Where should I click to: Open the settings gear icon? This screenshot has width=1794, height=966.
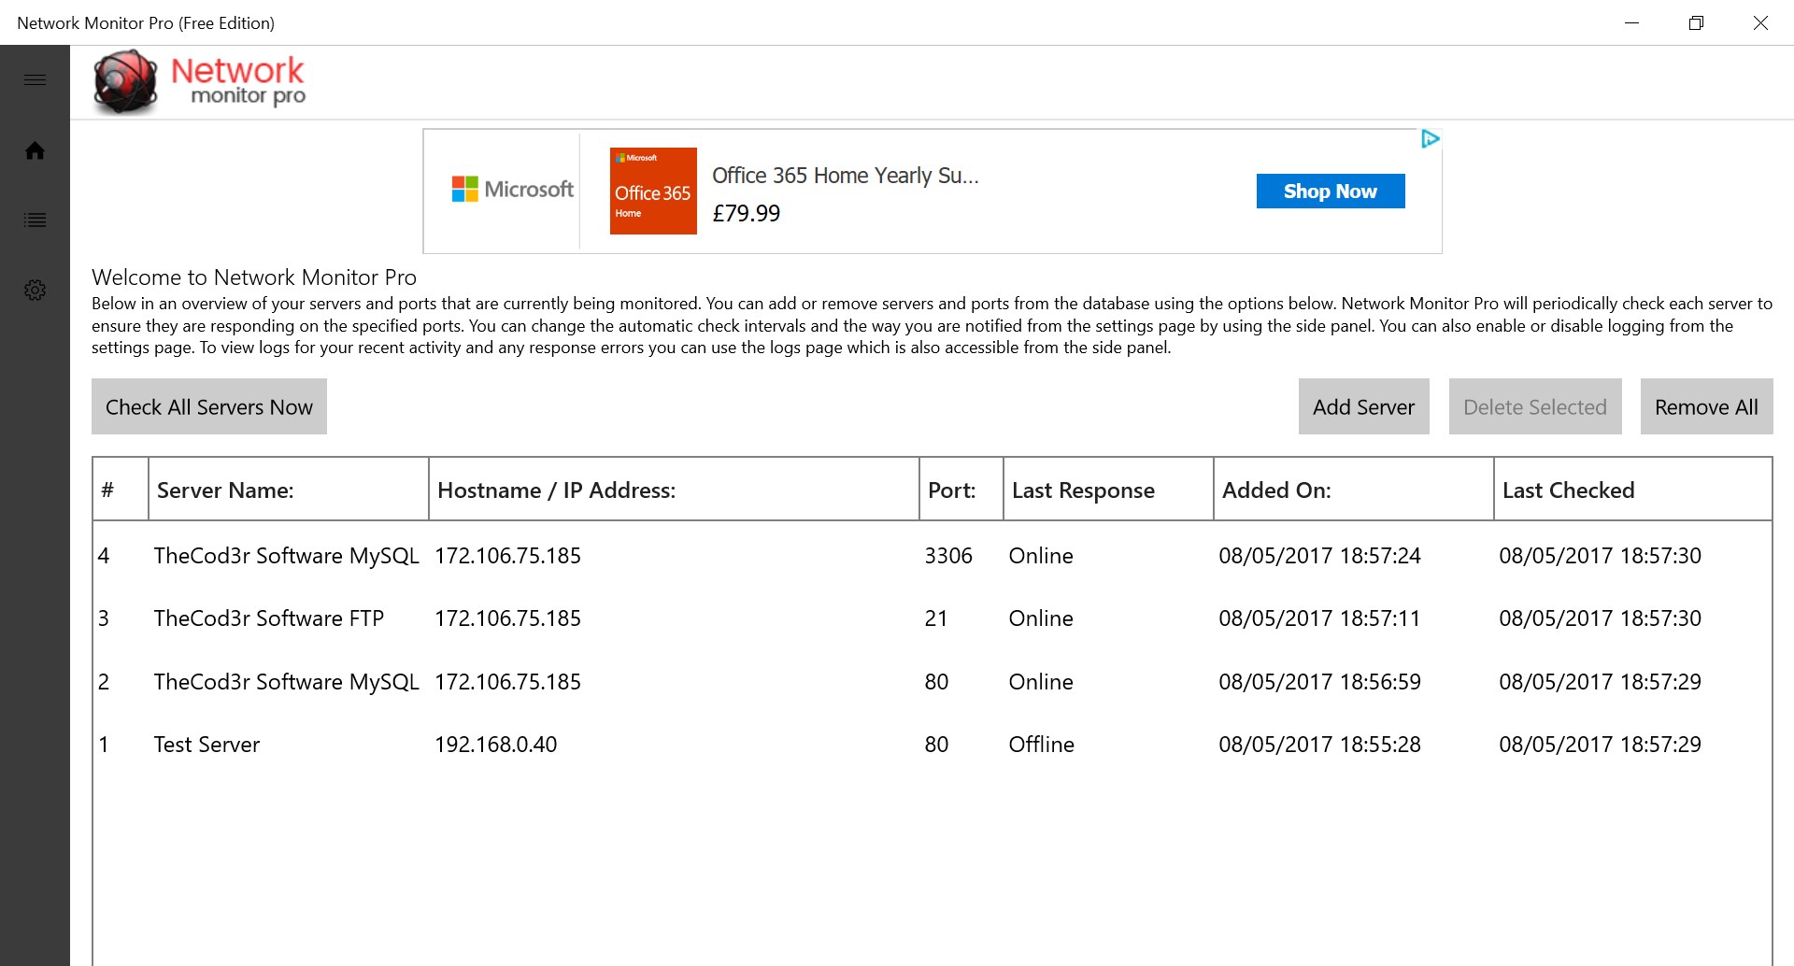[x=35, y=290]
